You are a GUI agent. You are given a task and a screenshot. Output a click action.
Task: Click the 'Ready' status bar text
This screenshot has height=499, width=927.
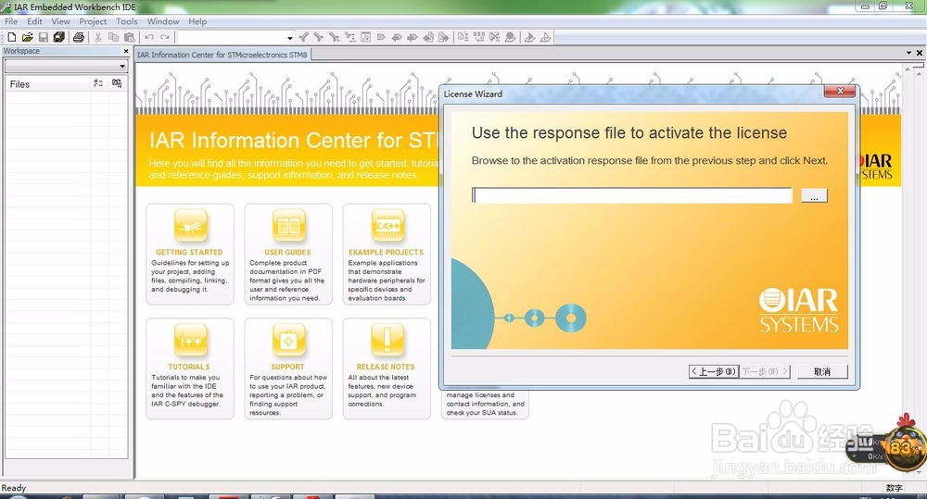point(14,488)
